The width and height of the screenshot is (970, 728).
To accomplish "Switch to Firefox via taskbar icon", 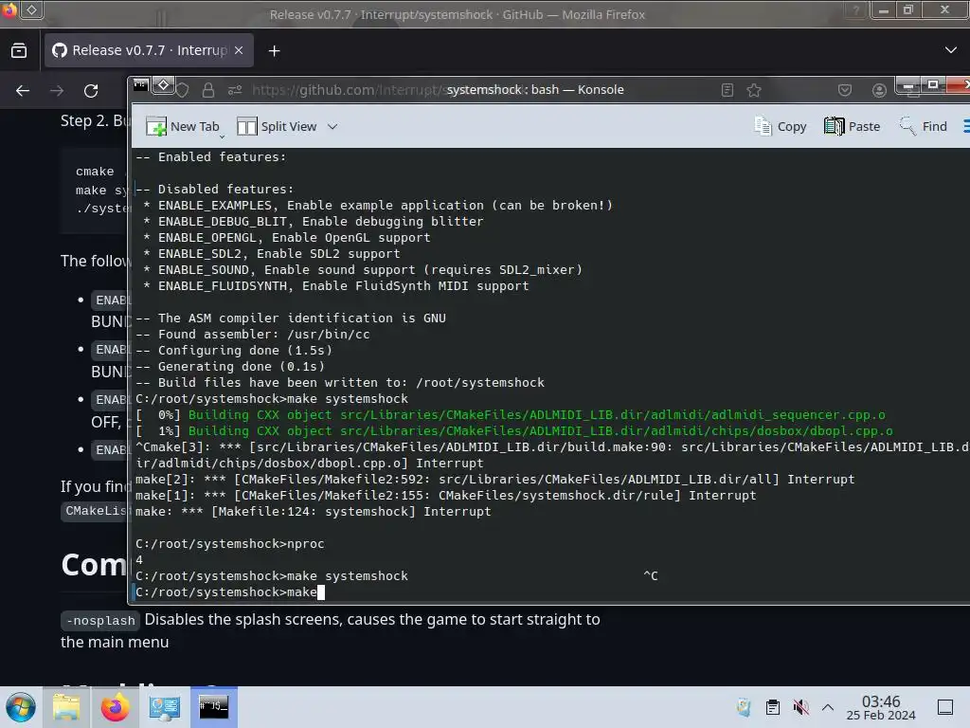I will click(x=115, y=707).
